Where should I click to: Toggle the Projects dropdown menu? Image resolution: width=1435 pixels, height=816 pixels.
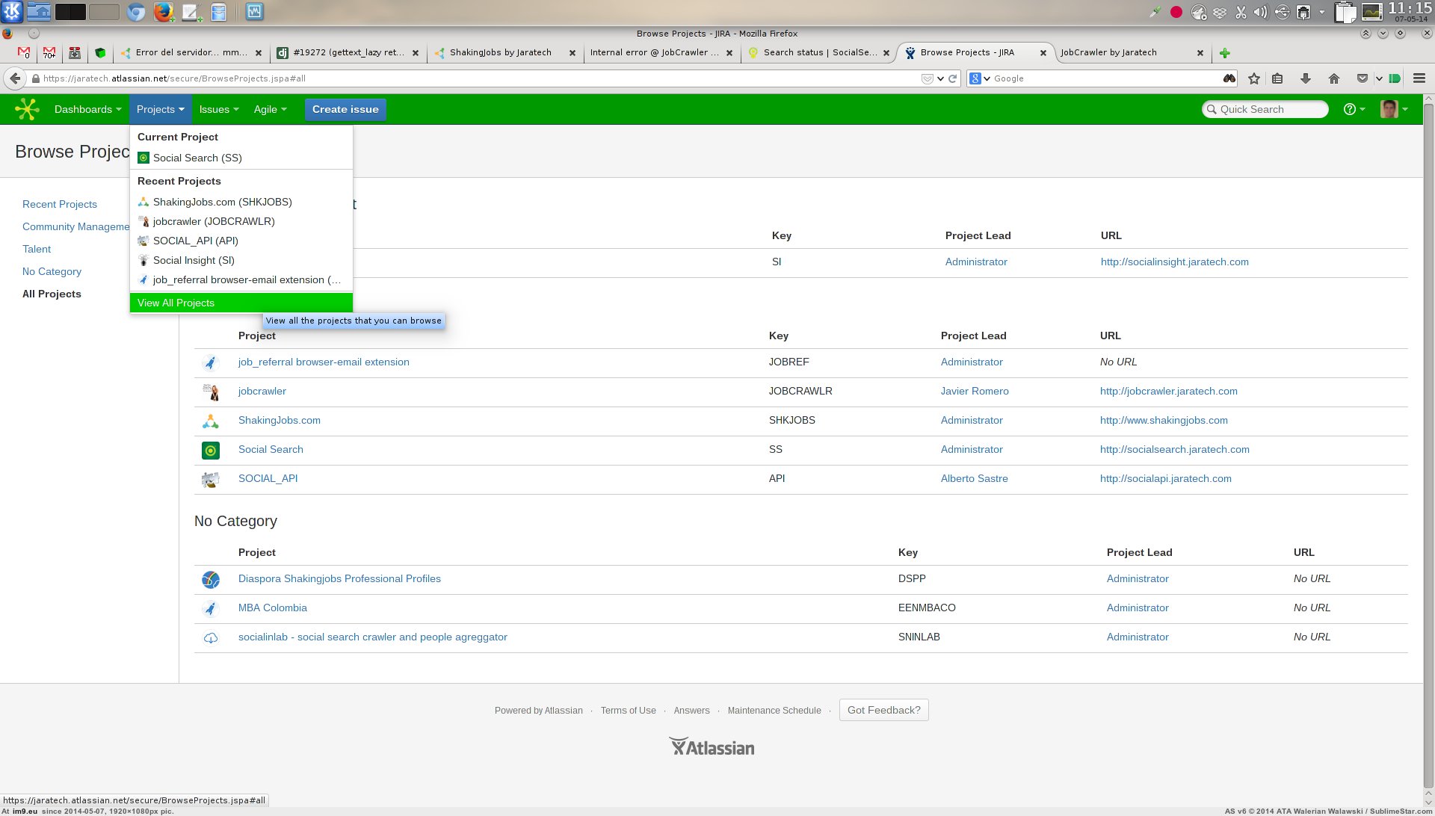160,109
